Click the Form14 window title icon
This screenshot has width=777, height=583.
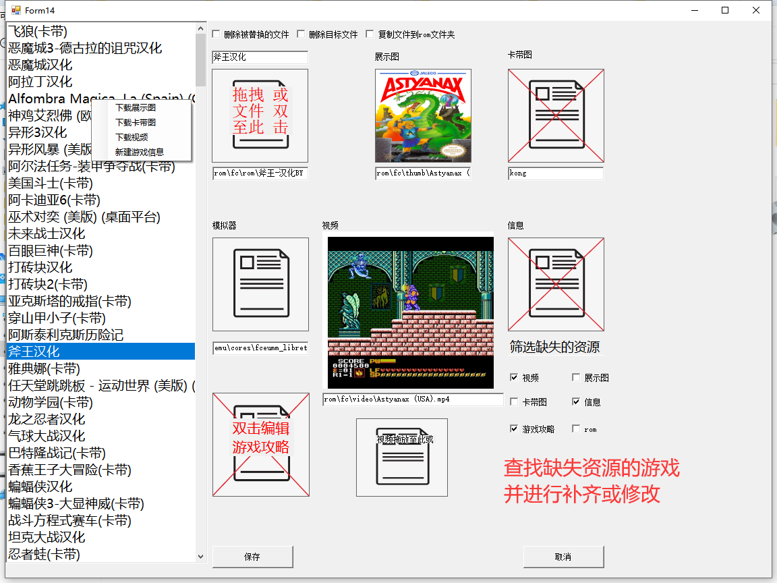coord(16,10)
